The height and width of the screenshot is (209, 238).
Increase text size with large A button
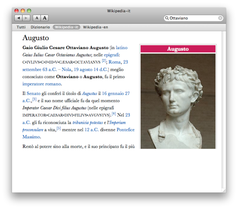coord(45,18)
